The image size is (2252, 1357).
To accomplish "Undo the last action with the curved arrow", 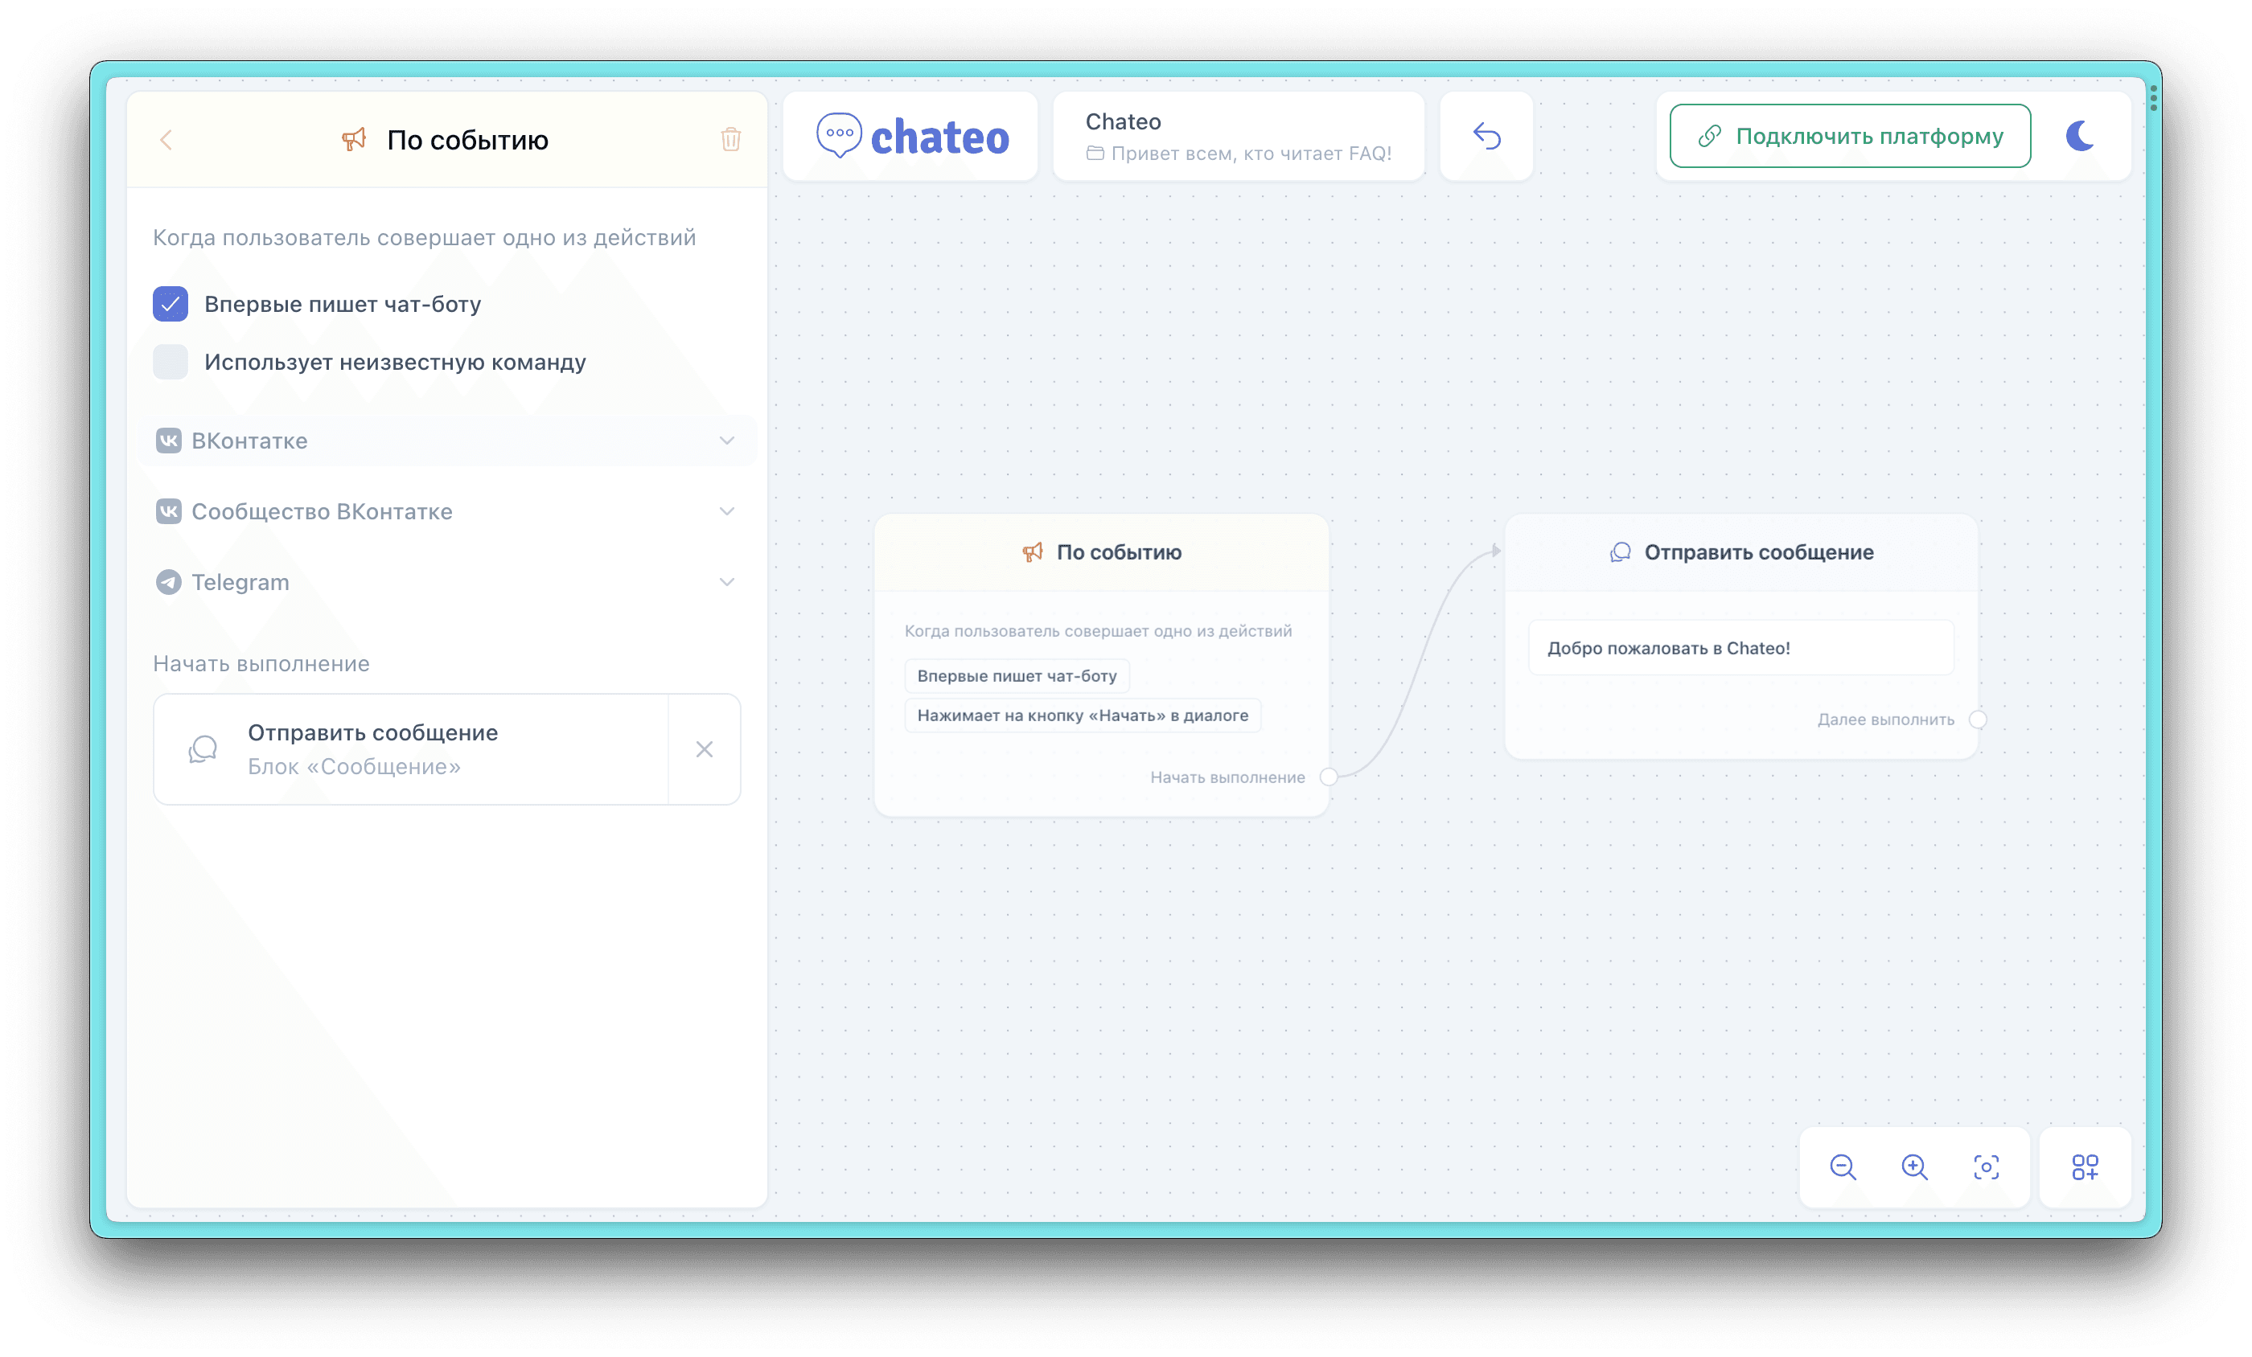I will click(1487, 136).
